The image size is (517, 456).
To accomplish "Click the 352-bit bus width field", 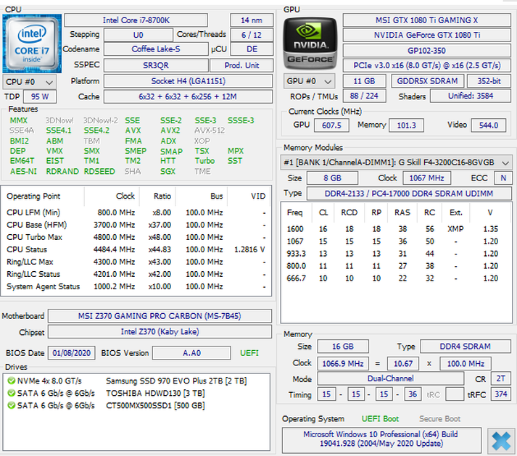I will 489,81.
